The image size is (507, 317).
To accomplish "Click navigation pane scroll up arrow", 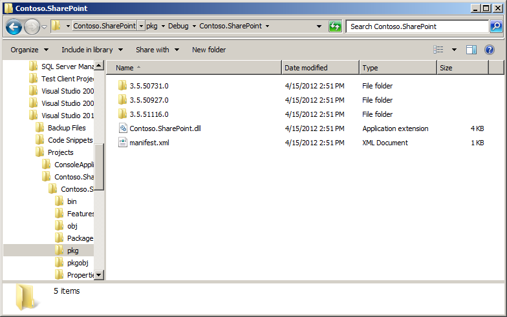I will 99,66.
